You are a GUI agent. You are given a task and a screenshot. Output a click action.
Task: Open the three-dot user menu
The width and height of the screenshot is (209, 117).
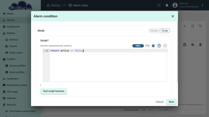(x=202, y=5)
